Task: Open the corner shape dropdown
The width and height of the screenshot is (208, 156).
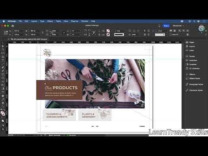Action: pos(166,35)
